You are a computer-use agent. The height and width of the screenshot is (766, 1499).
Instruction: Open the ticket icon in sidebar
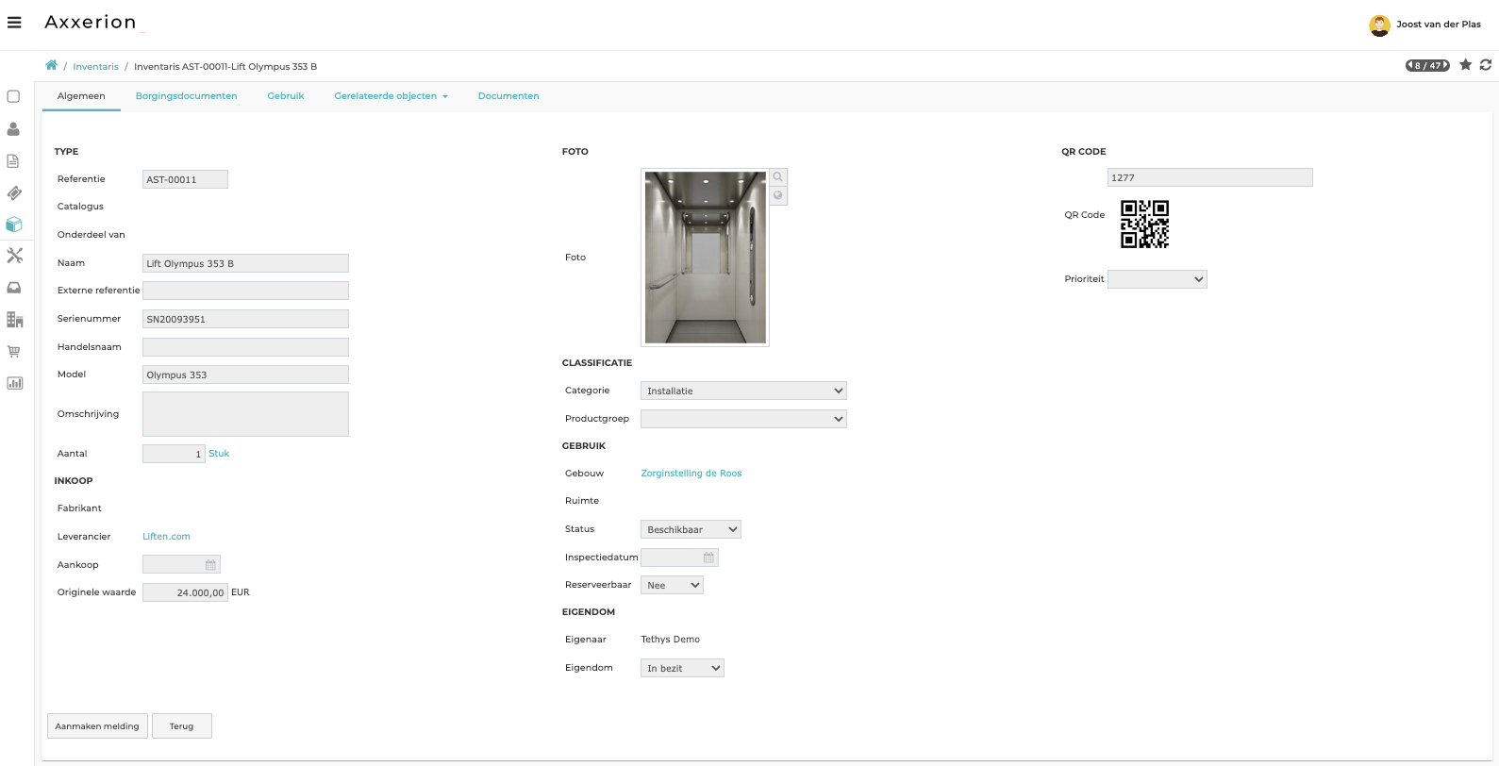14,192
